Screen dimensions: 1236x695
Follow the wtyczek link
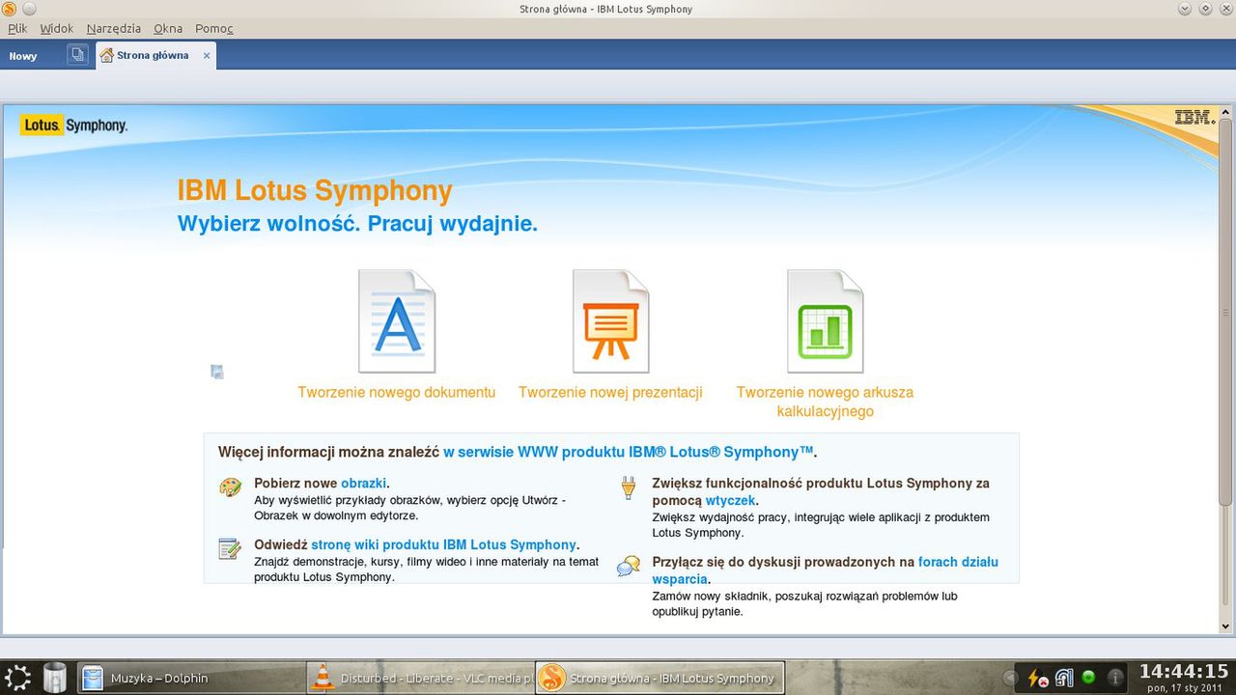(x=730, y=500)
